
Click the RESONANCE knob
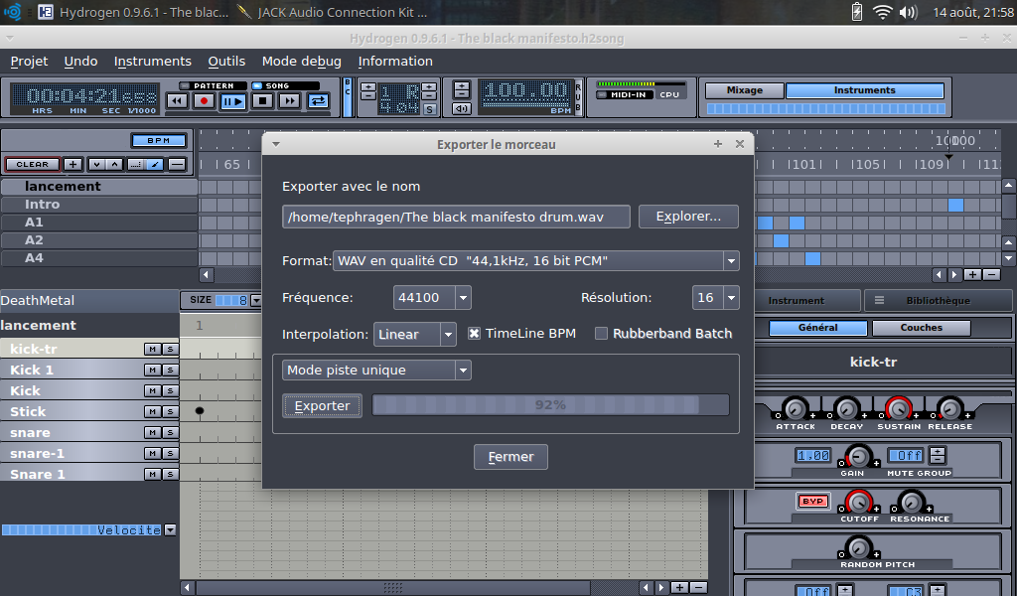[x=912, y=503]
